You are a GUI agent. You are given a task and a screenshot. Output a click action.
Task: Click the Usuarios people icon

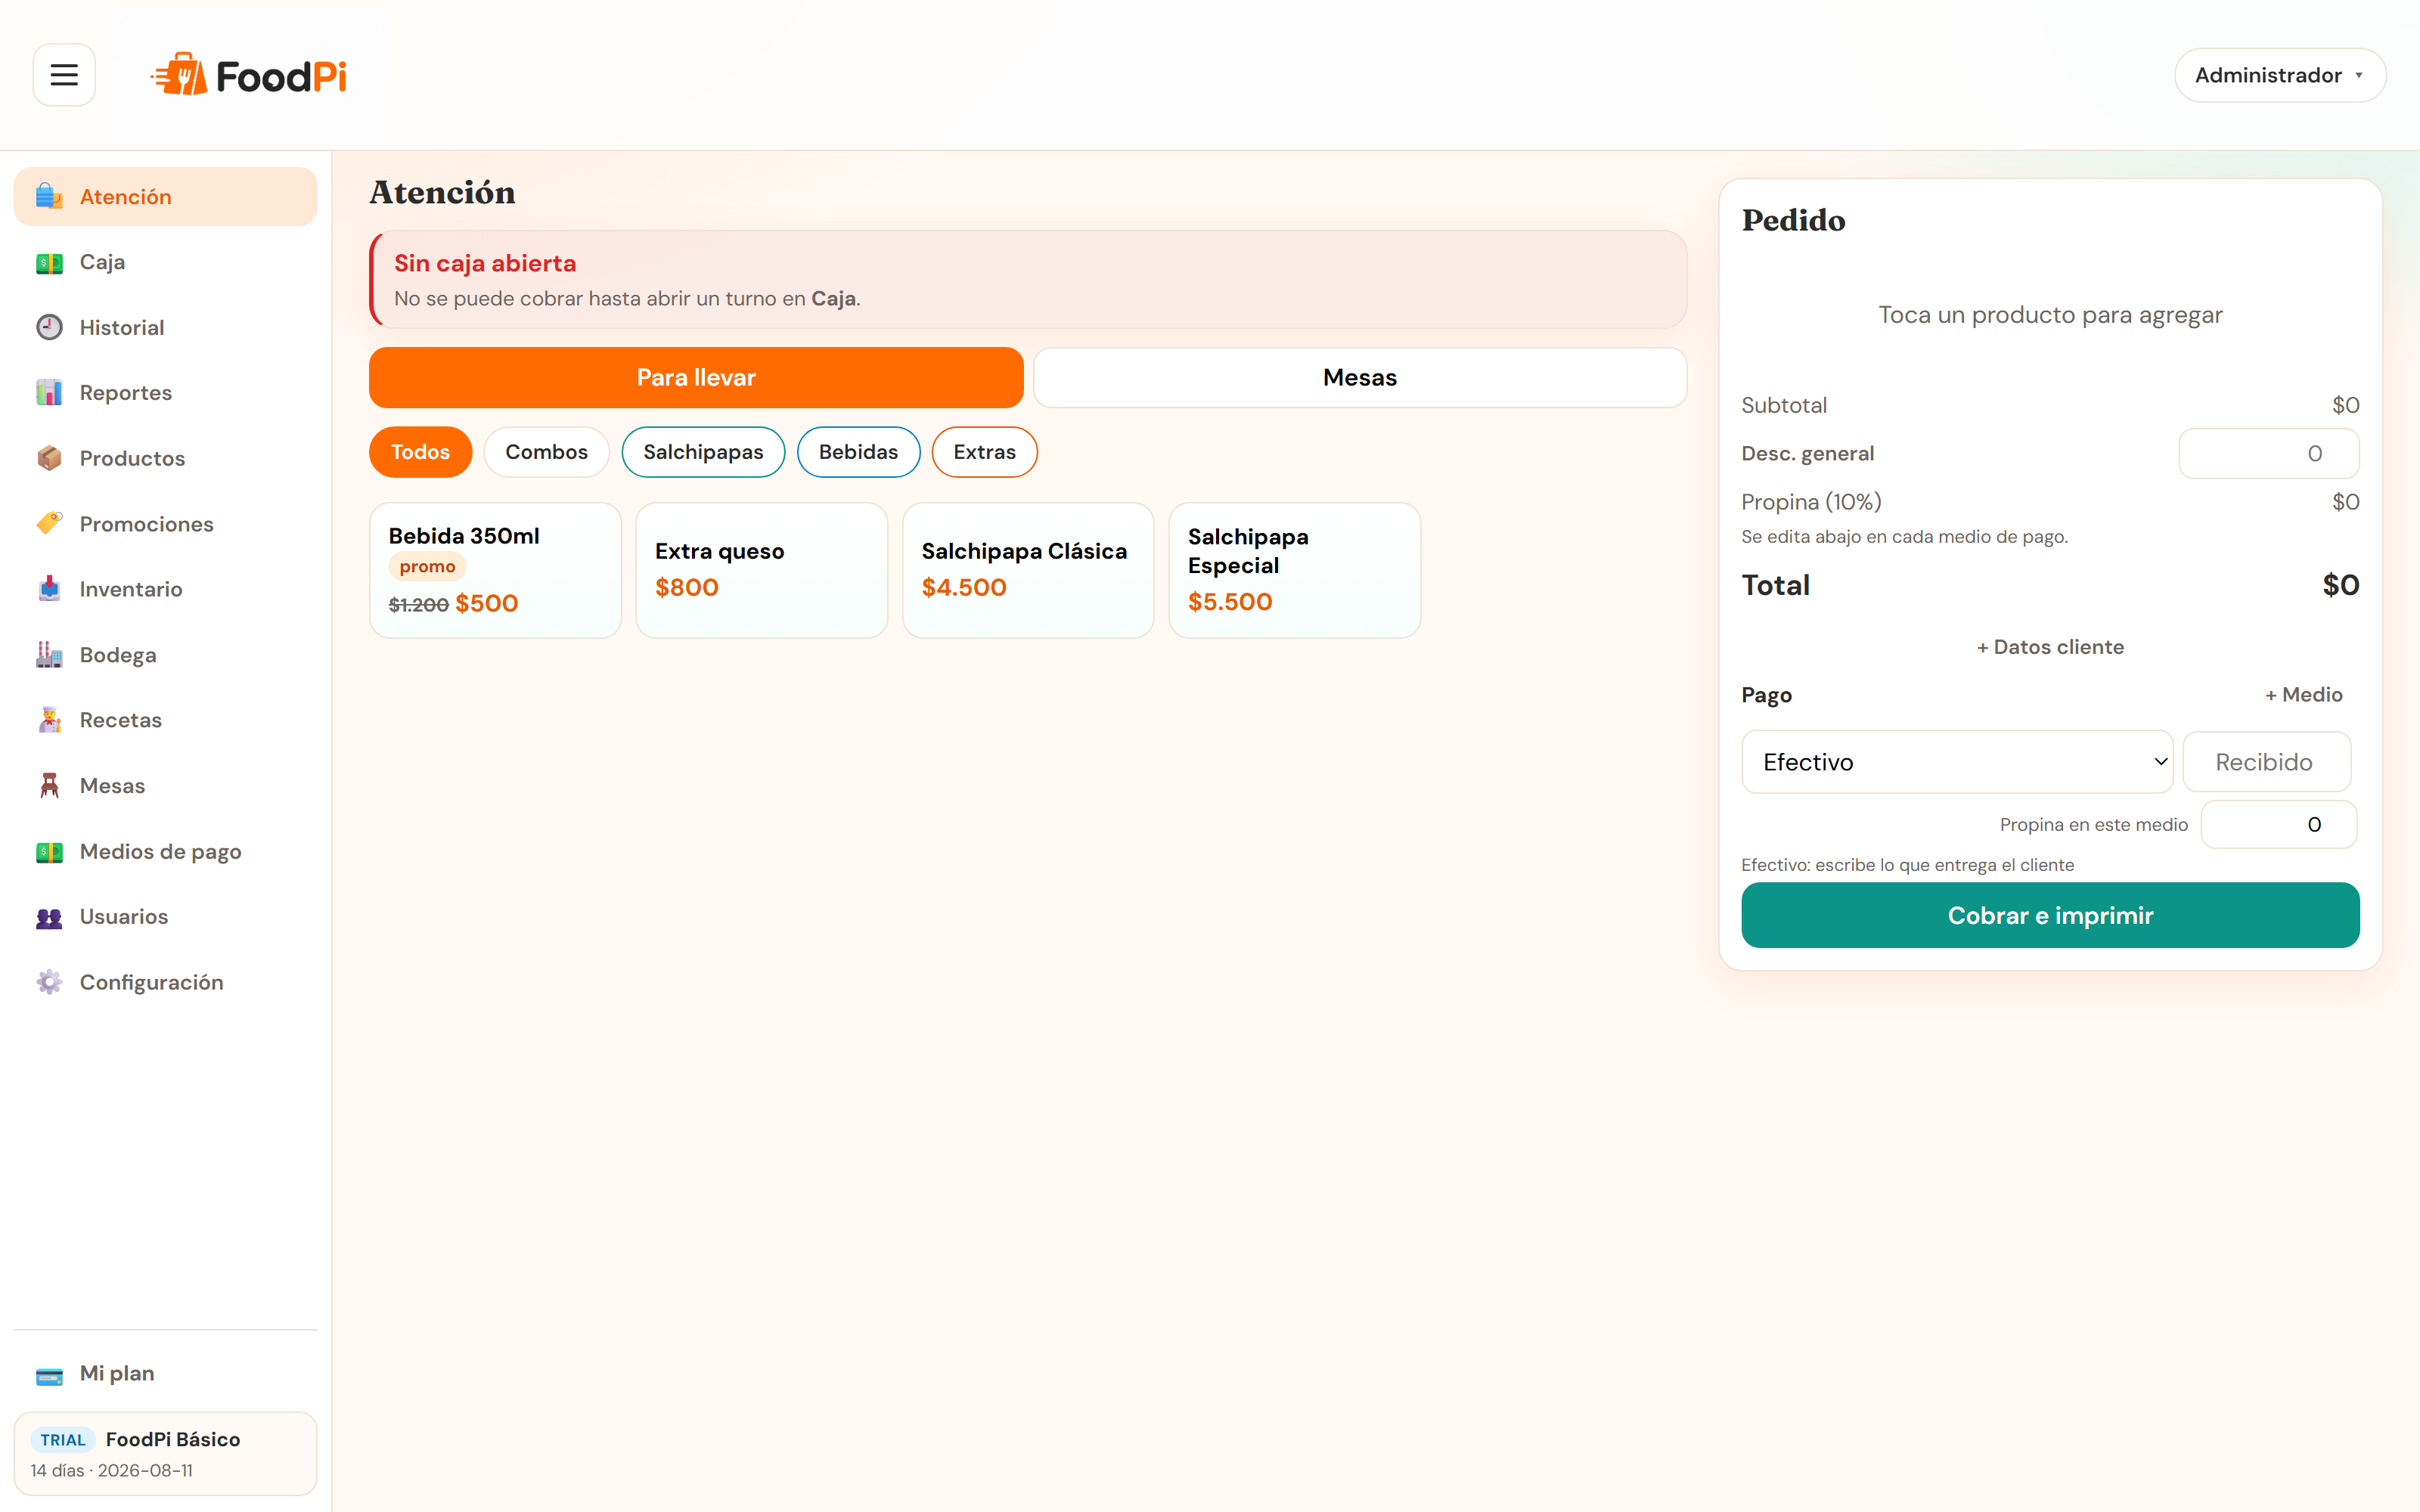click(x=49, y=917)
